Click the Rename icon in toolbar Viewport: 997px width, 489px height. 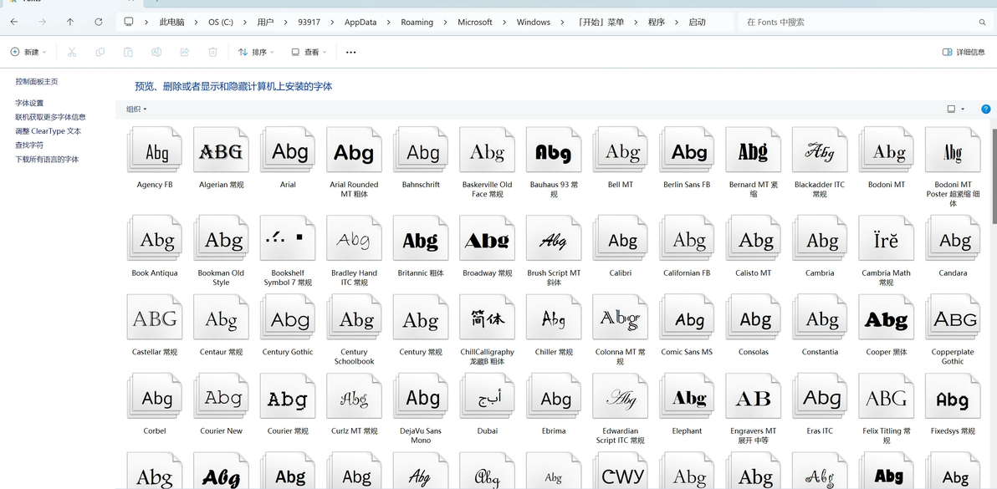156,52
